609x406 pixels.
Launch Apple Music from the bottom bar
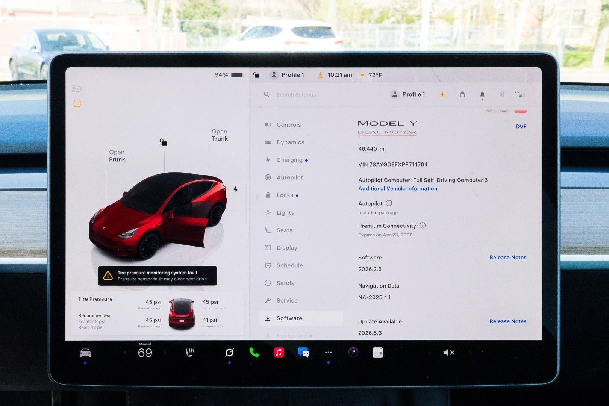(x=279, y=353)
